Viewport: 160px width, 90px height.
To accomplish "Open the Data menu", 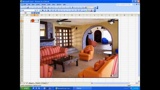I will pyautogui.click(x=53, y=4).
